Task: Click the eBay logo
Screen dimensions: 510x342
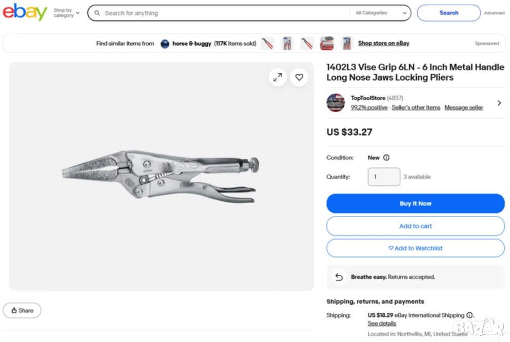Action: coord(25,12)
